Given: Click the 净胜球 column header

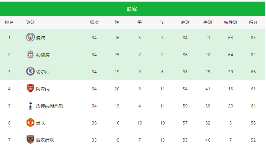Looking at the screenshot, I should (x=230, y=23).
